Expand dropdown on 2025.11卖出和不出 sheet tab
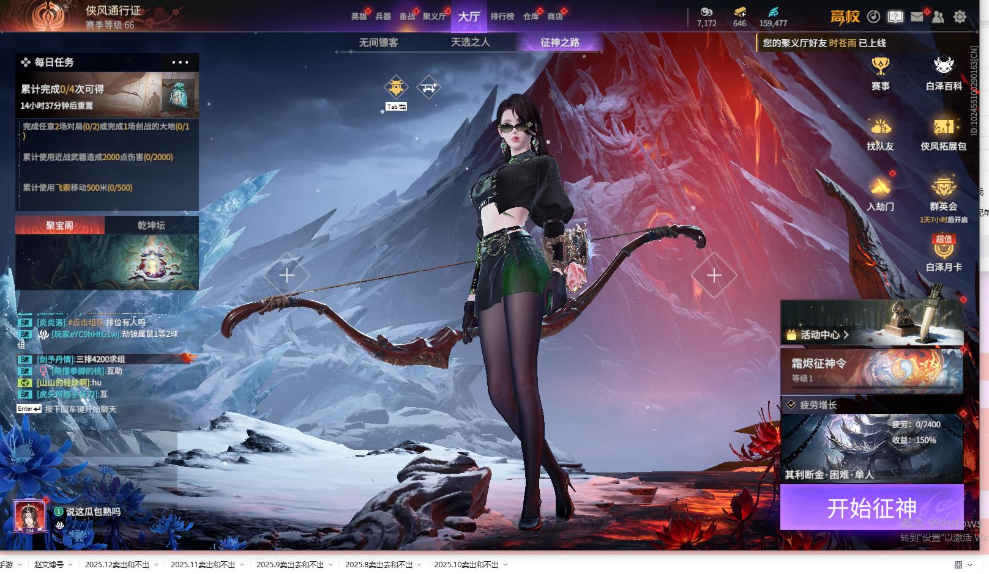The width and height of the screenshot is (989, 574). (242, 565)
